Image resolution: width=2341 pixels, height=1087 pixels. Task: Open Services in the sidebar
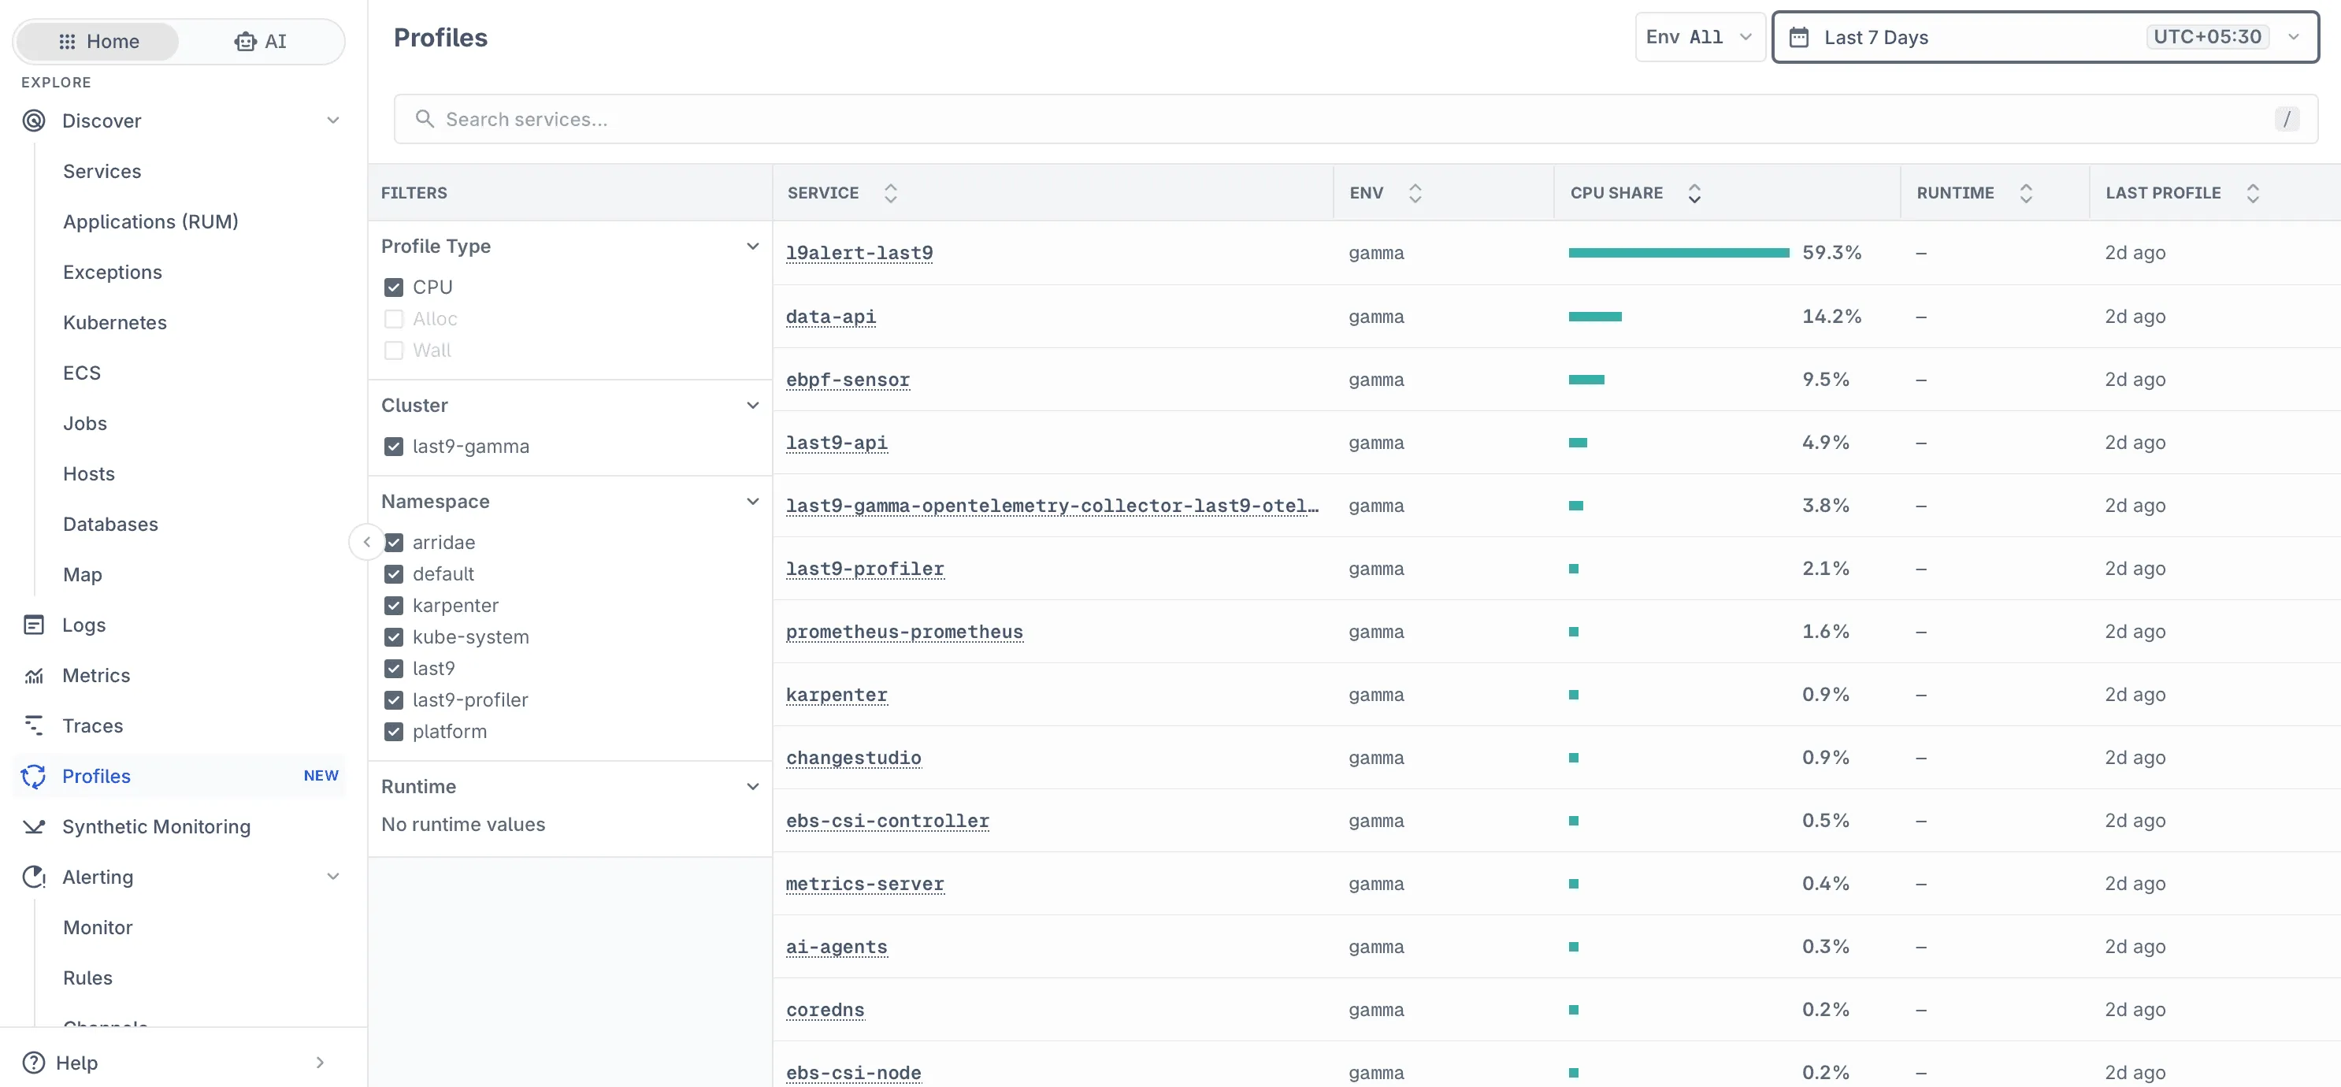(102, 171)
